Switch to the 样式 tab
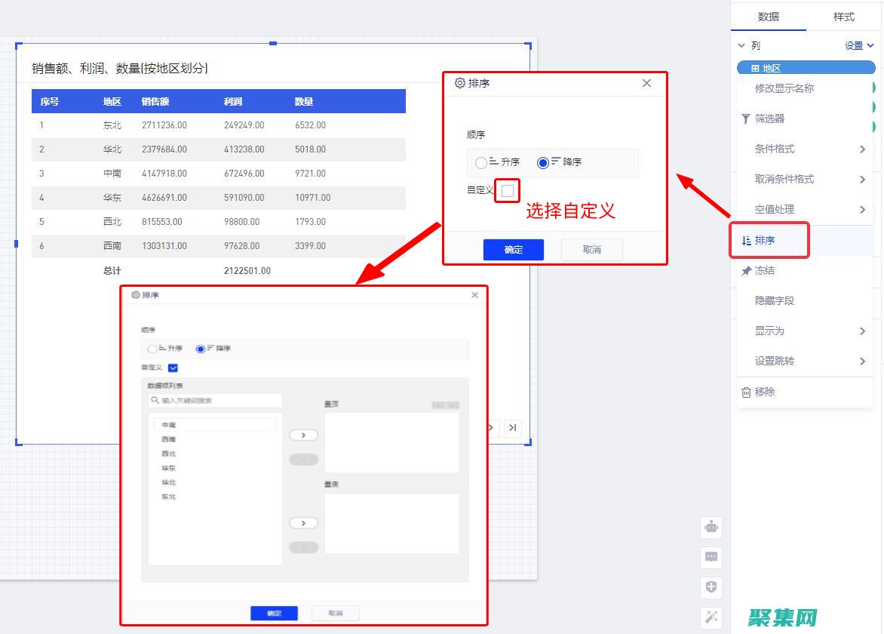The height and width of the screenshot is (634, 884). (x=845, y=17)
